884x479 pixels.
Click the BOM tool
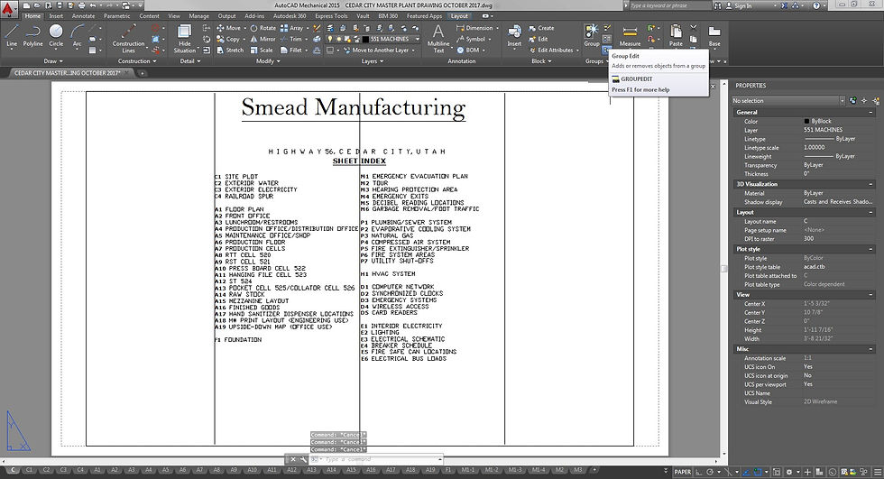[468, 51]
